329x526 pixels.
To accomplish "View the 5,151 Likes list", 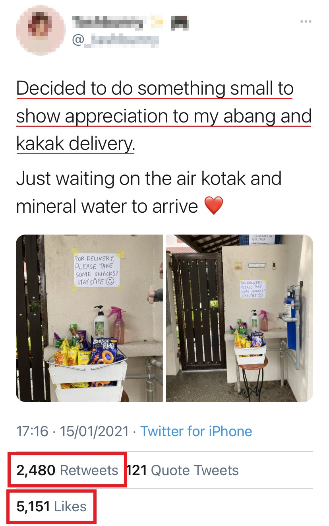I will [51, 506].
